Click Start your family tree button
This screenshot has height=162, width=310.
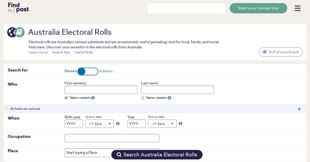[258, 8]
